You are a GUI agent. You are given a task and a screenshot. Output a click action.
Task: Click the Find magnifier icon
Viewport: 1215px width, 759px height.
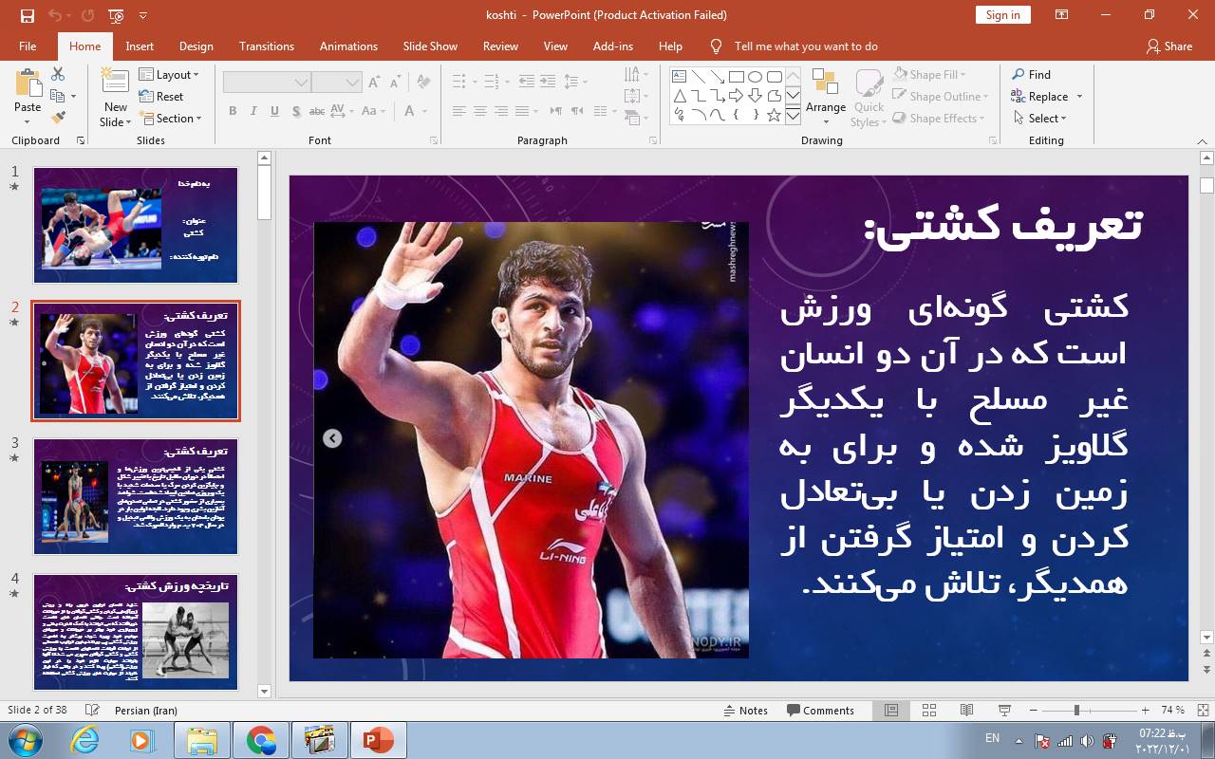click(1019, 74)
